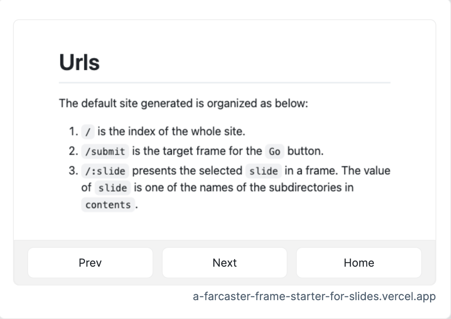The height and width of the screenshot is (319, 451).
Task: Click the Go code label
Action: pyautogui.click(x=275, y=152)
